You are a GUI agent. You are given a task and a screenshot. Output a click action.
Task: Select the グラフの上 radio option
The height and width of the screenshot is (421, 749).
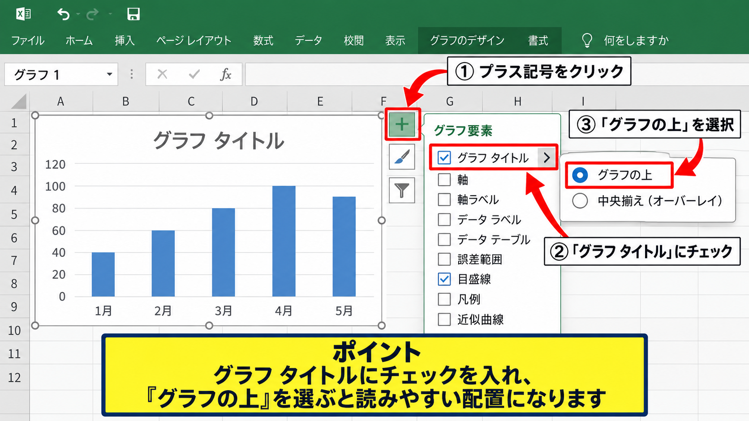click(x=580, y=175)
